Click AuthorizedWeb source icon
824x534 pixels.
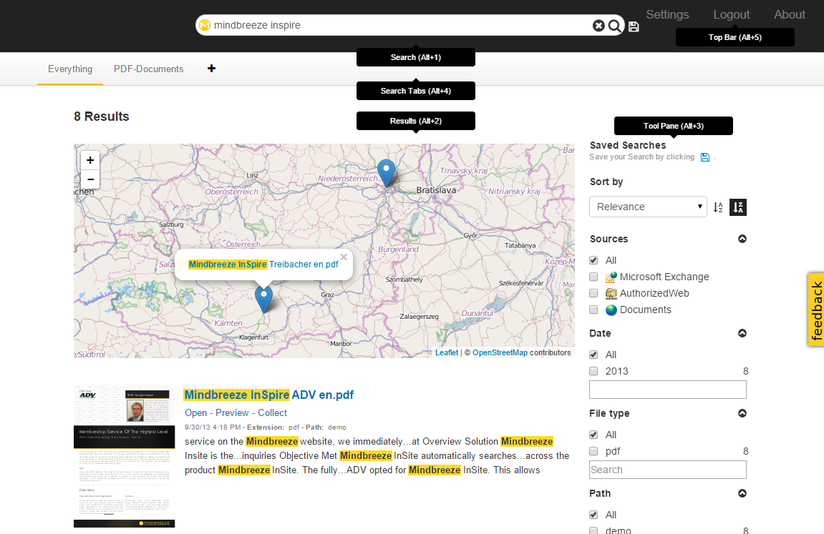(611, 294)
